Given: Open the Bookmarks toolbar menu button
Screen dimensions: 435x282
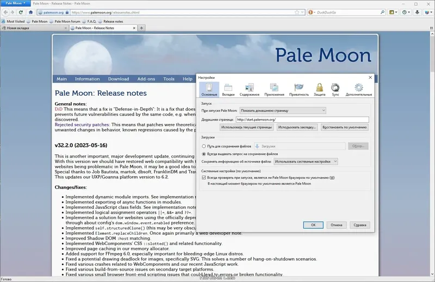Looking at the screenshot, I should click(x=393, y=12).
